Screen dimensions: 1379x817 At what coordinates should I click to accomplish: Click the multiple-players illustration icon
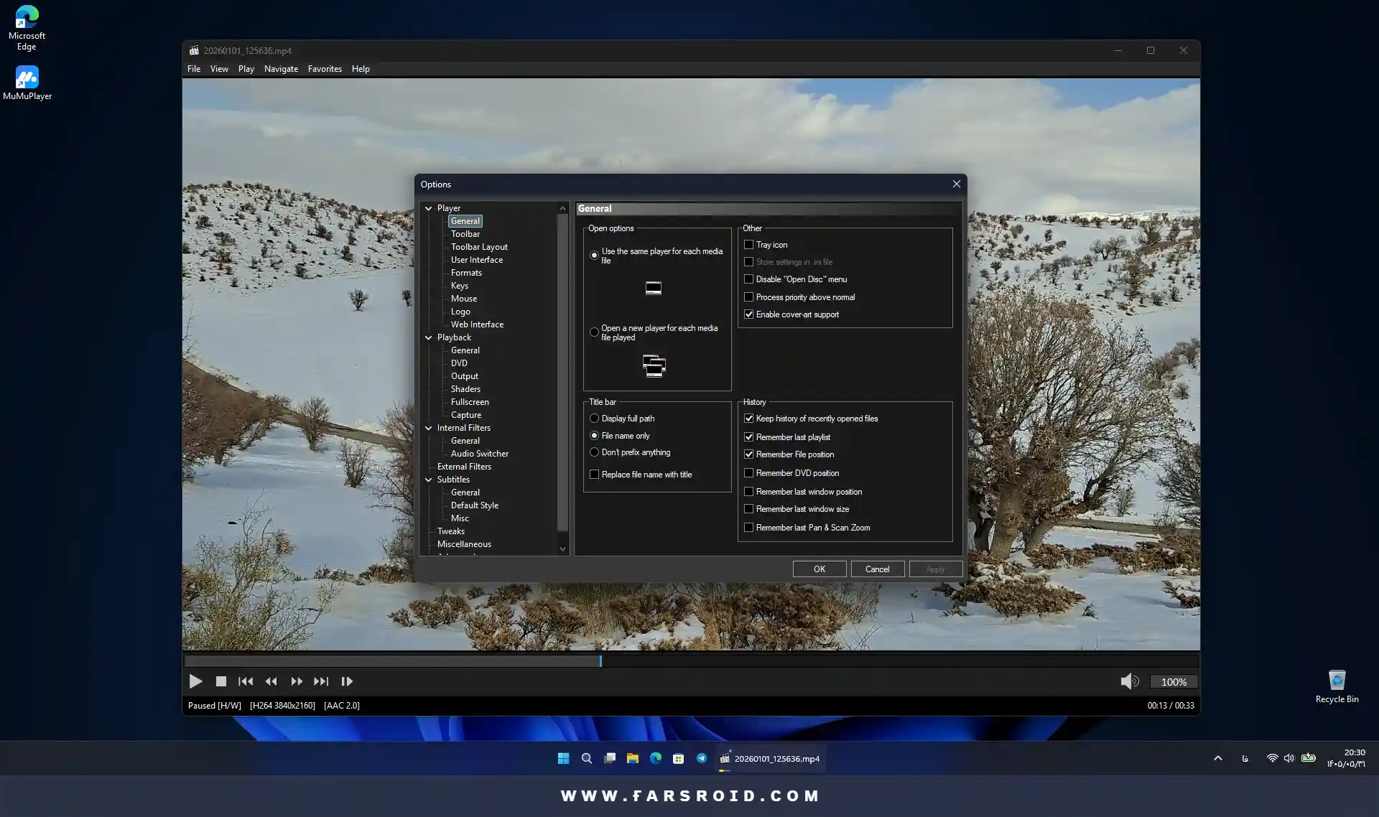point(654,366)
